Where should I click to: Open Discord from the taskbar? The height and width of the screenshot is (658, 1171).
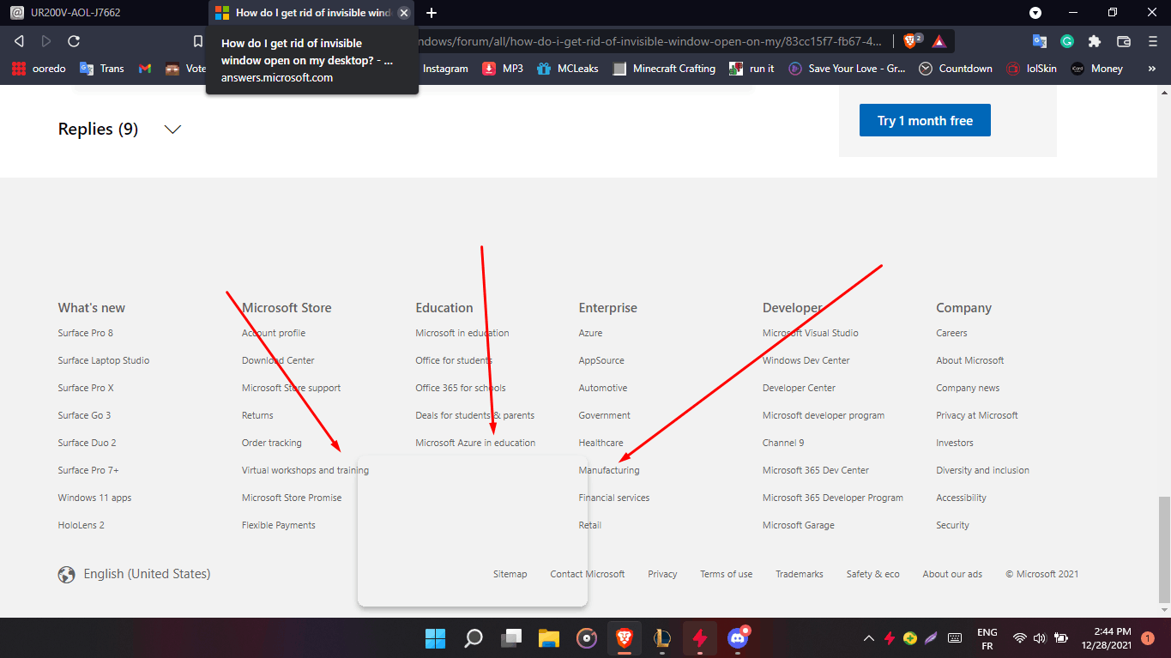pos(738,638)
